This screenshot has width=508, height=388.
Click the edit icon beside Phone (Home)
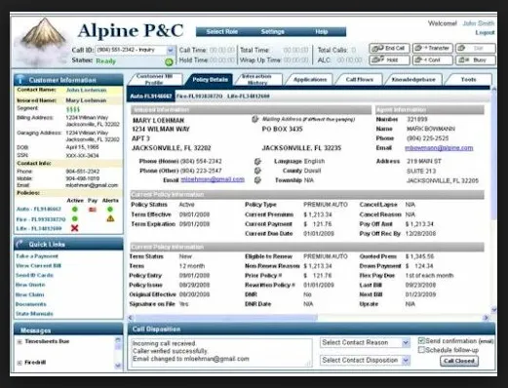coord(257,161)
